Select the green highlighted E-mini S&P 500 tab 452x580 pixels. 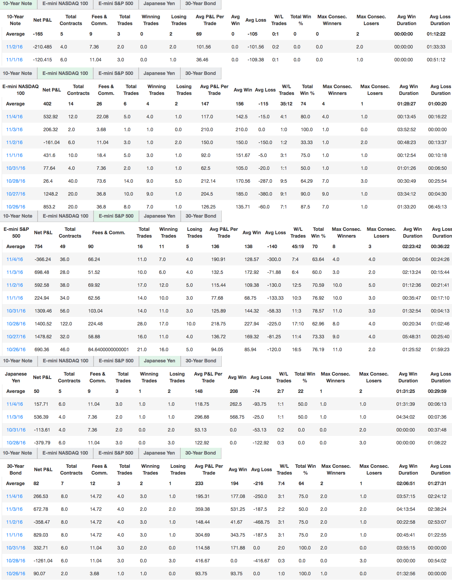click(116, 216)
